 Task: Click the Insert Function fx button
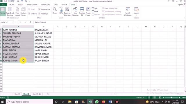tap(30, 22)
